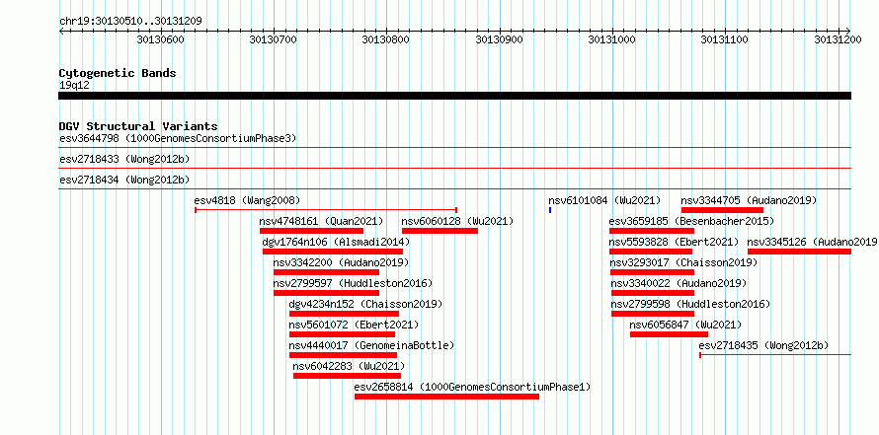Select nsv2799597 (Huddleston2016) variant
Viewport: 879px width, 435px height.
(353, 283)
